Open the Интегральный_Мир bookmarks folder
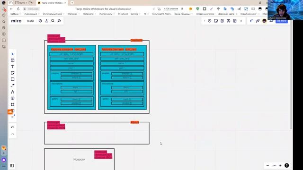This screenshot has width=303, height=170. tap(53, 14)
